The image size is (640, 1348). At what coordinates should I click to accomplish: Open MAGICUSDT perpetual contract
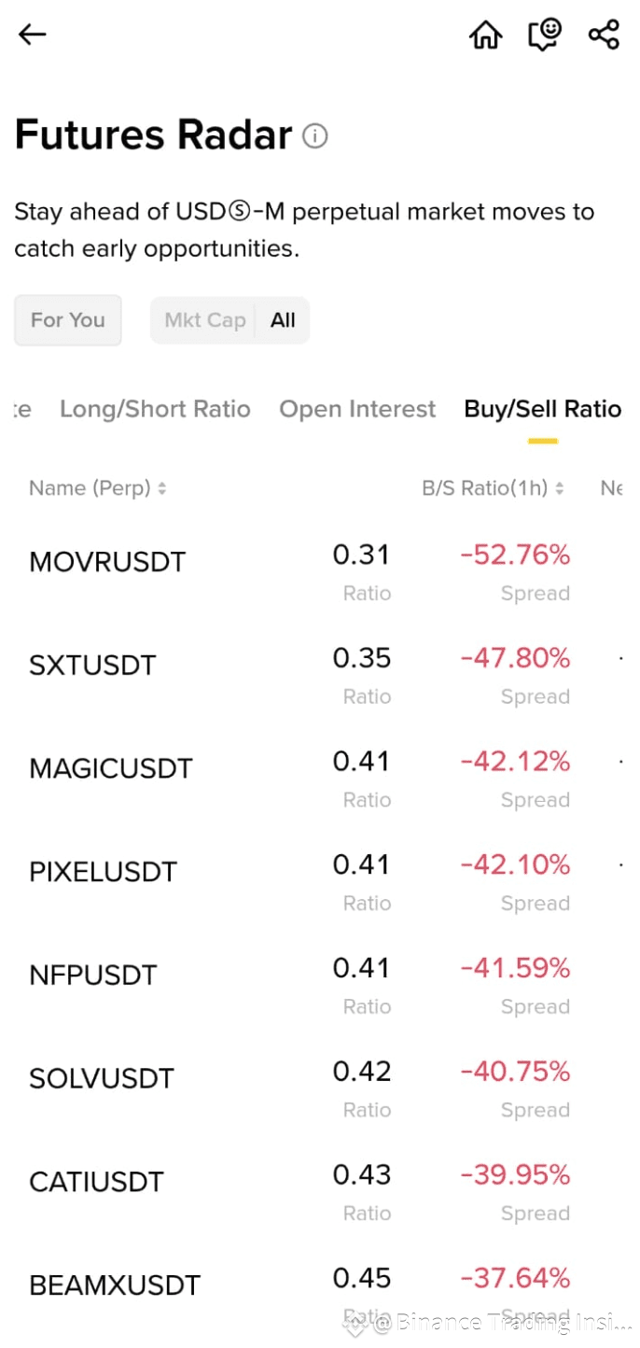111,769
